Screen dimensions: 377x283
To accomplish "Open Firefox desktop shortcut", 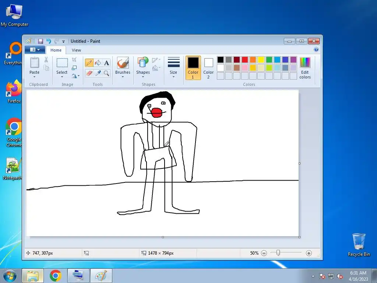I will (x=14, y=91).
